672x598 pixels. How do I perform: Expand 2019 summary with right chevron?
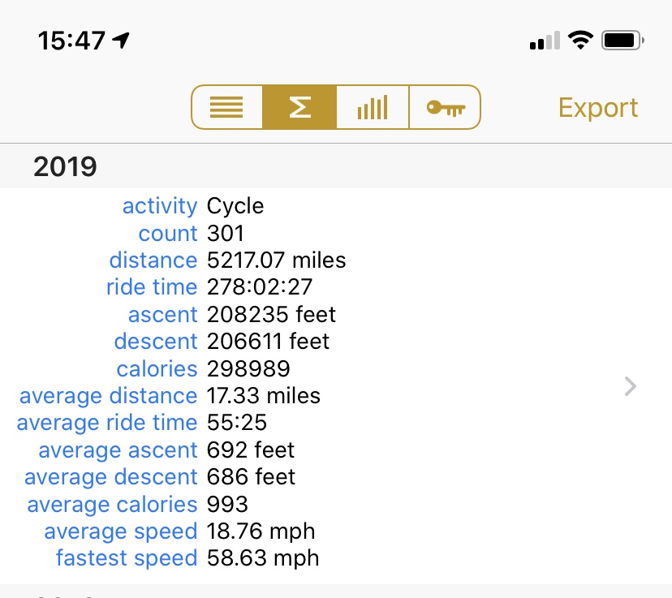[631, 386]
